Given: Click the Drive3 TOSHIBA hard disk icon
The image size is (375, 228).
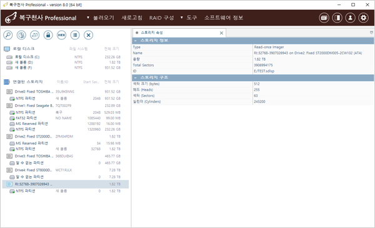Looking at the screenshot, I should coord(9,156).
